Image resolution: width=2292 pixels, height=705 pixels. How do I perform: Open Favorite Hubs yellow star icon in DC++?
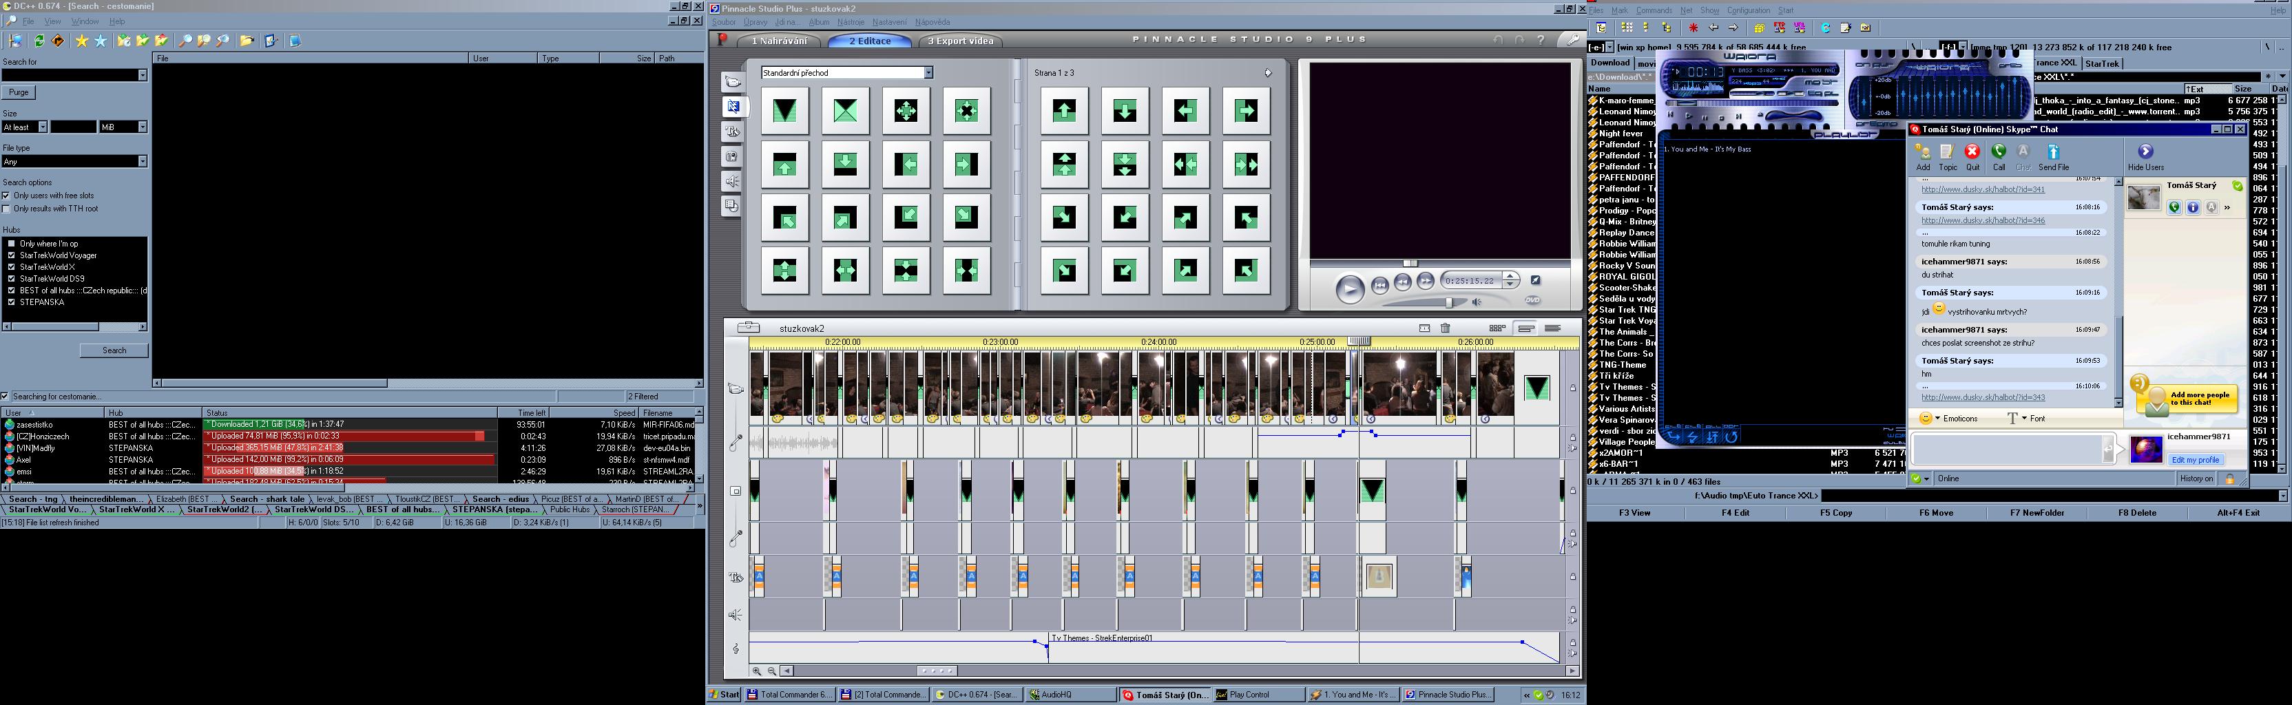pos(82,41)
